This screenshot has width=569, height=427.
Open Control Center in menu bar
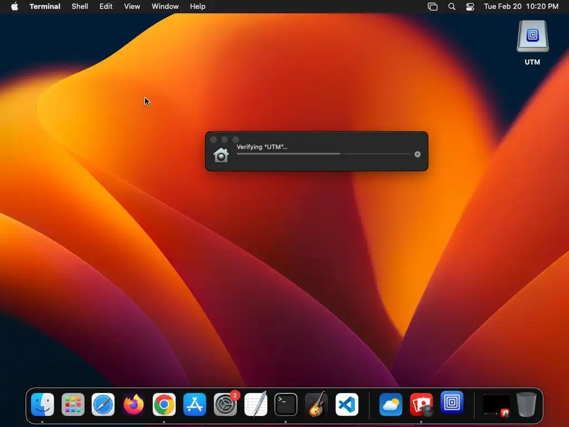coord(470,7)
